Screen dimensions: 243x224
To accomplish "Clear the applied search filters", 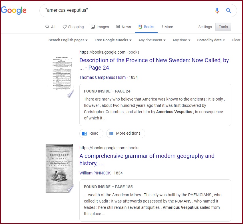I will (x=236, y=40).
